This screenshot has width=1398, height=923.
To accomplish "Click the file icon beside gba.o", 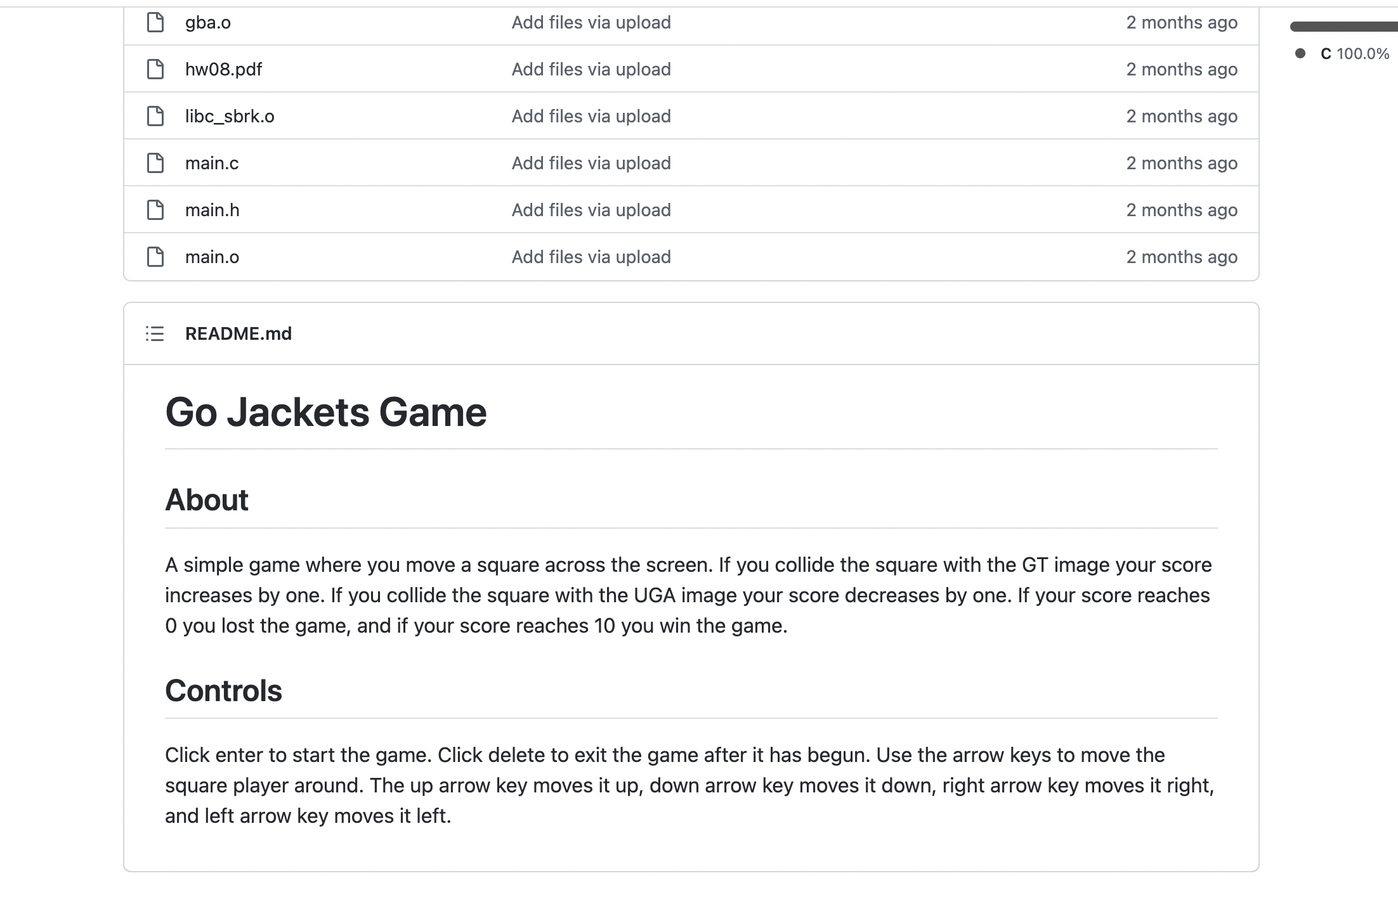I will [x=155, y=23].
